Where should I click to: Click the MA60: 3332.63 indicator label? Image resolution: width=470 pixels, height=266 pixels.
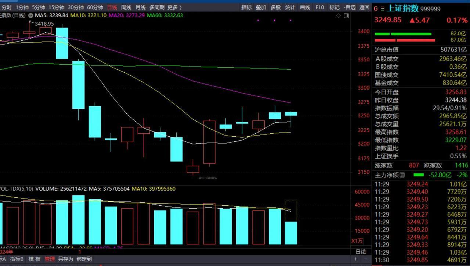pos(165,15)
